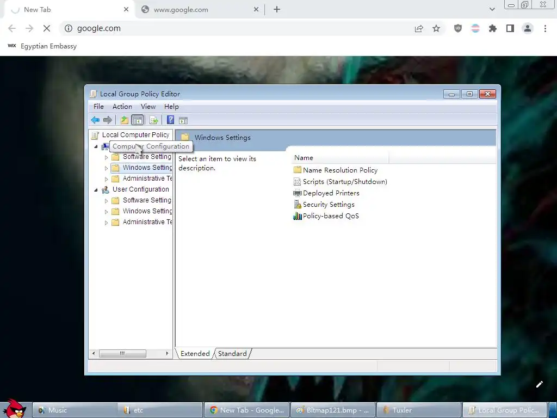Expand Administrative Templates under Computer Configuration
This screenshot has width=557, height=418.
[106, 179]
